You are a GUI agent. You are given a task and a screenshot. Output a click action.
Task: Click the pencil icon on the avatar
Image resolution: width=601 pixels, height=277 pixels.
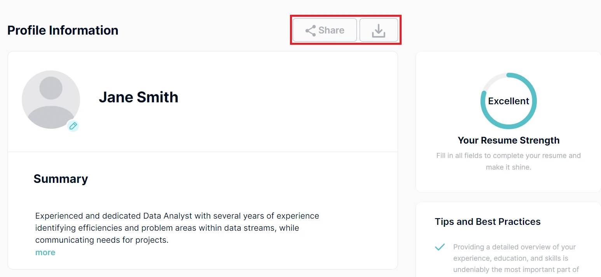pyautogui.click(x=73, y=126)
